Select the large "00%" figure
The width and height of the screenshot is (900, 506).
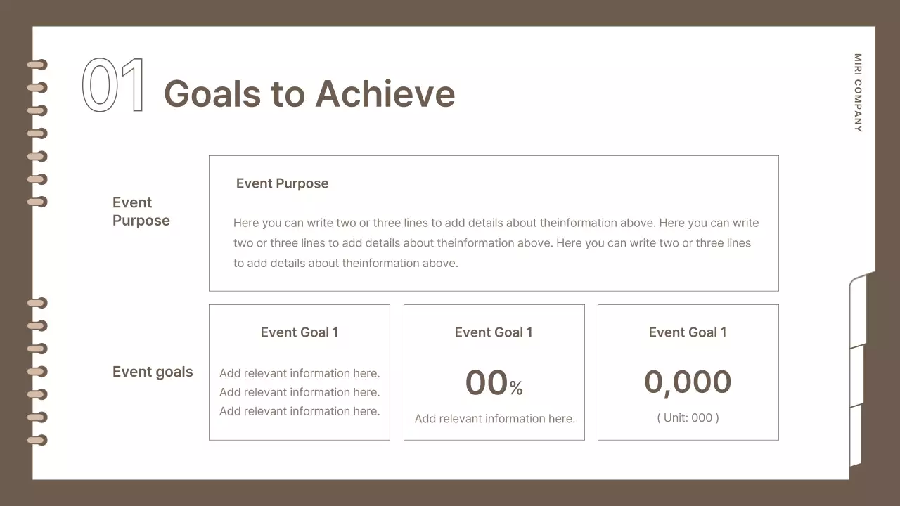(494, 384)
